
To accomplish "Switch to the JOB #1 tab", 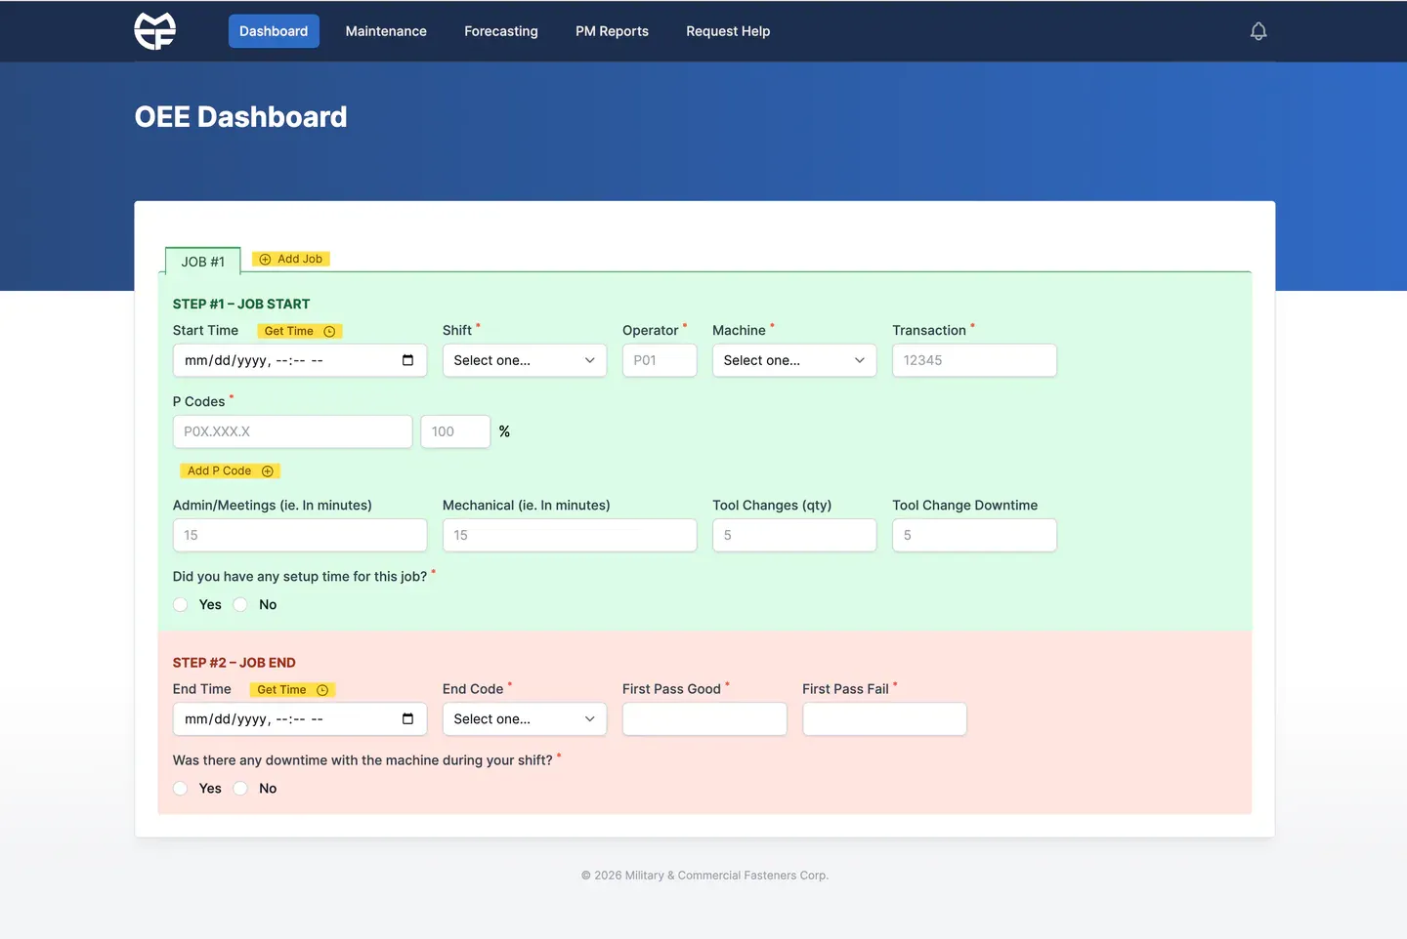I will 203,262.
